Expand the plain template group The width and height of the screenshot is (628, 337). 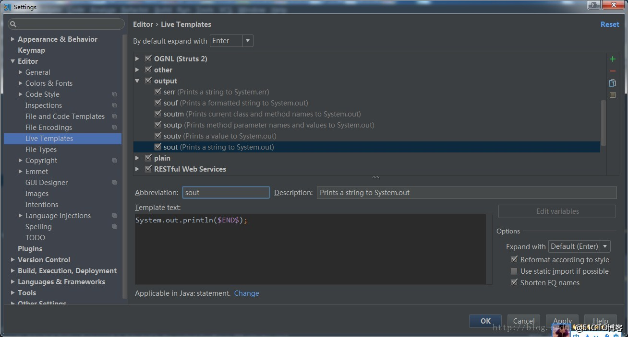pyautogui.click(x=137, y=158)
